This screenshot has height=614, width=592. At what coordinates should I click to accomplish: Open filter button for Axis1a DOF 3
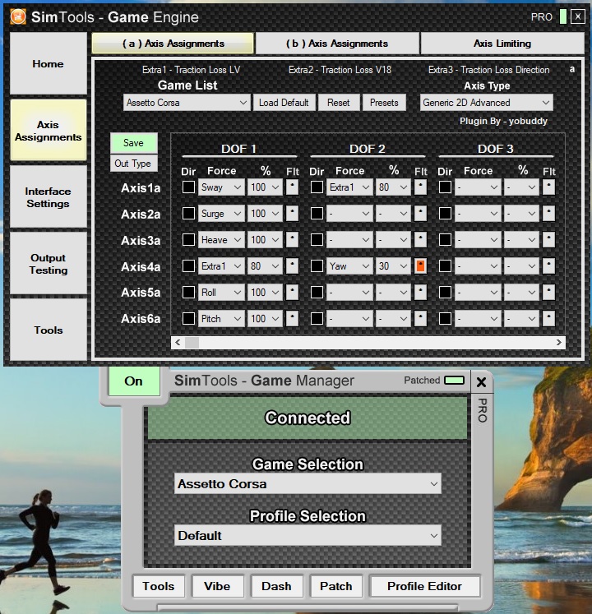point(548,187)
